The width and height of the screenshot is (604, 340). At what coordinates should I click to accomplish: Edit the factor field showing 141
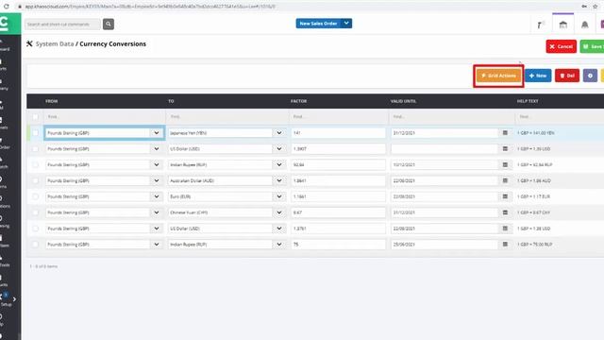(338, 132)
